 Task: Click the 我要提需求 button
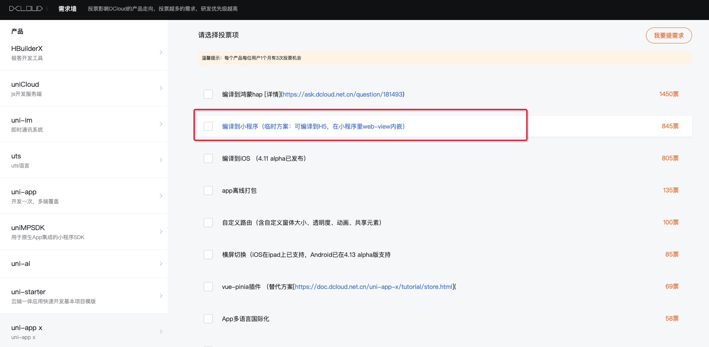pos(669,35)
